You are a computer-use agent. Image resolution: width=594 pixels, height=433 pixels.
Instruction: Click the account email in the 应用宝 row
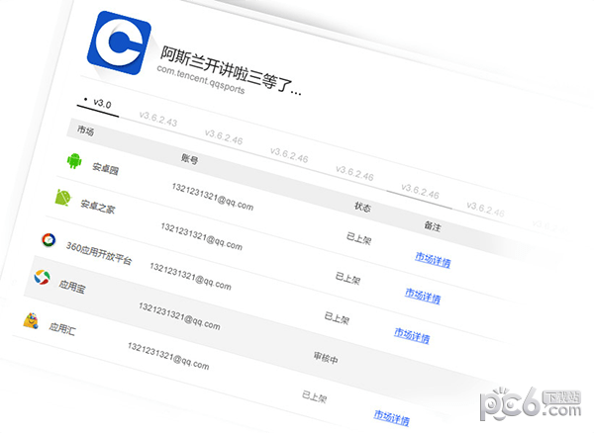coord(179,316)
